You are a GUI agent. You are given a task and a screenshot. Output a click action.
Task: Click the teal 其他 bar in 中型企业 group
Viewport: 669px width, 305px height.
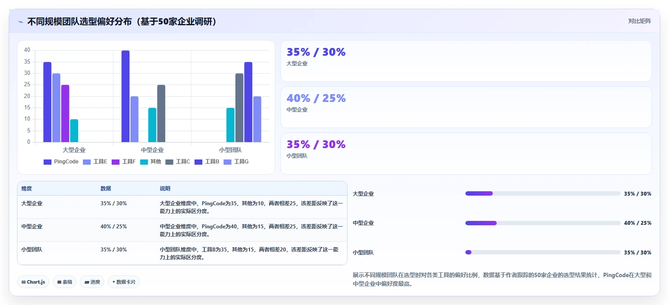point(152,125)
